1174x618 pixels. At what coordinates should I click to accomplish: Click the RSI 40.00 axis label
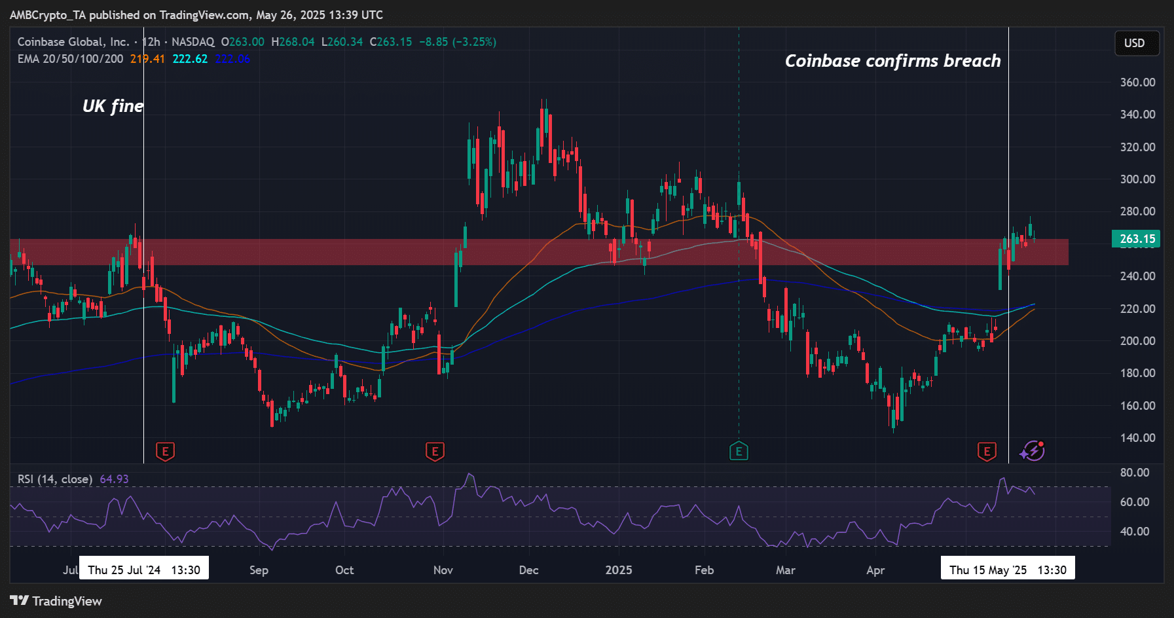1135,532
